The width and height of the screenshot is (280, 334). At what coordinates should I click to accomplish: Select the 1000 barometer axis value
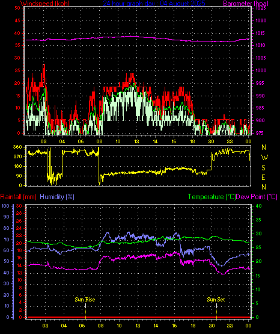click(x=261, y=70)
